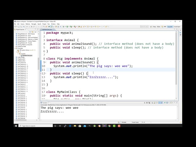Click the Debug bug icon in toolbar

point(63,27)
